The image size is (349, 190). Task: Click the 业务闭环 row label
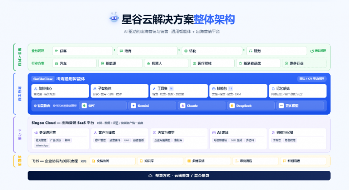coord(38,51)
